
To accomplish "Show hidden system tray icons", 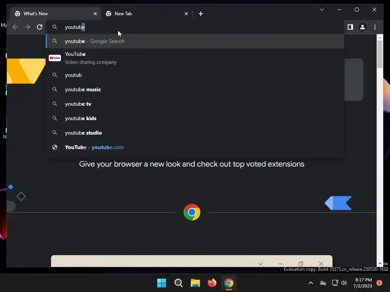I will (x=311, y=283).
